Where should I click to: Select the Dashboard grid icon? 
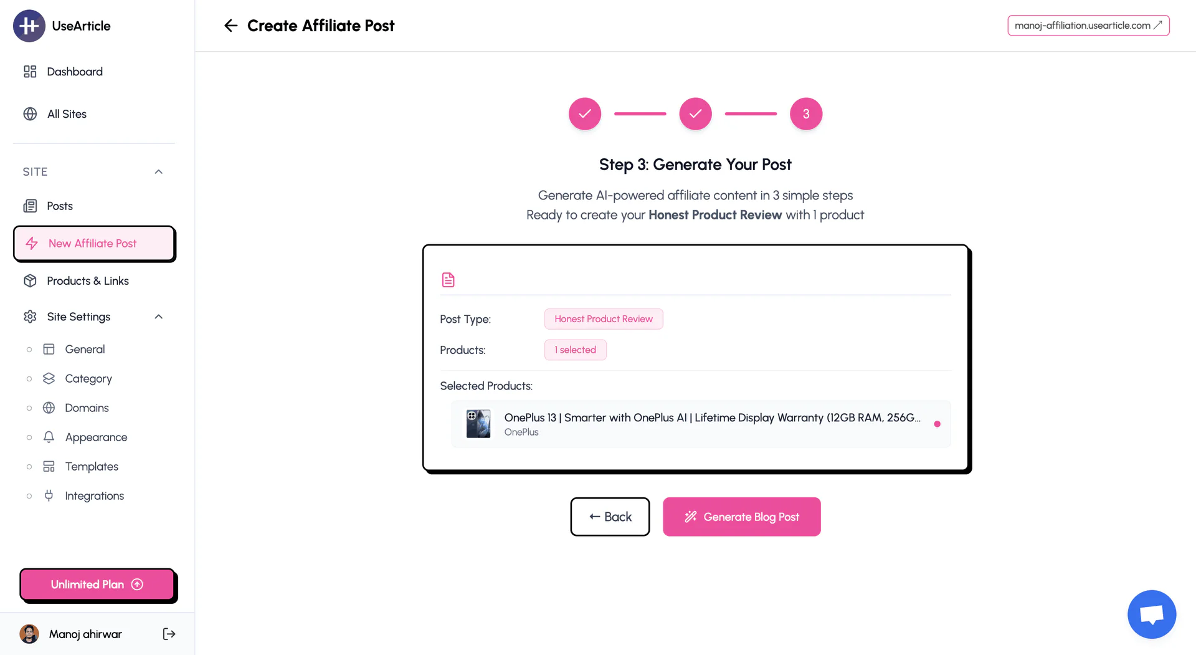pos(30,71)
